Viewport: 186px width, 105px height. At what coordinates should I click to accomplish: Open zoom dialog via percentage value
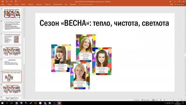point(181,100)
